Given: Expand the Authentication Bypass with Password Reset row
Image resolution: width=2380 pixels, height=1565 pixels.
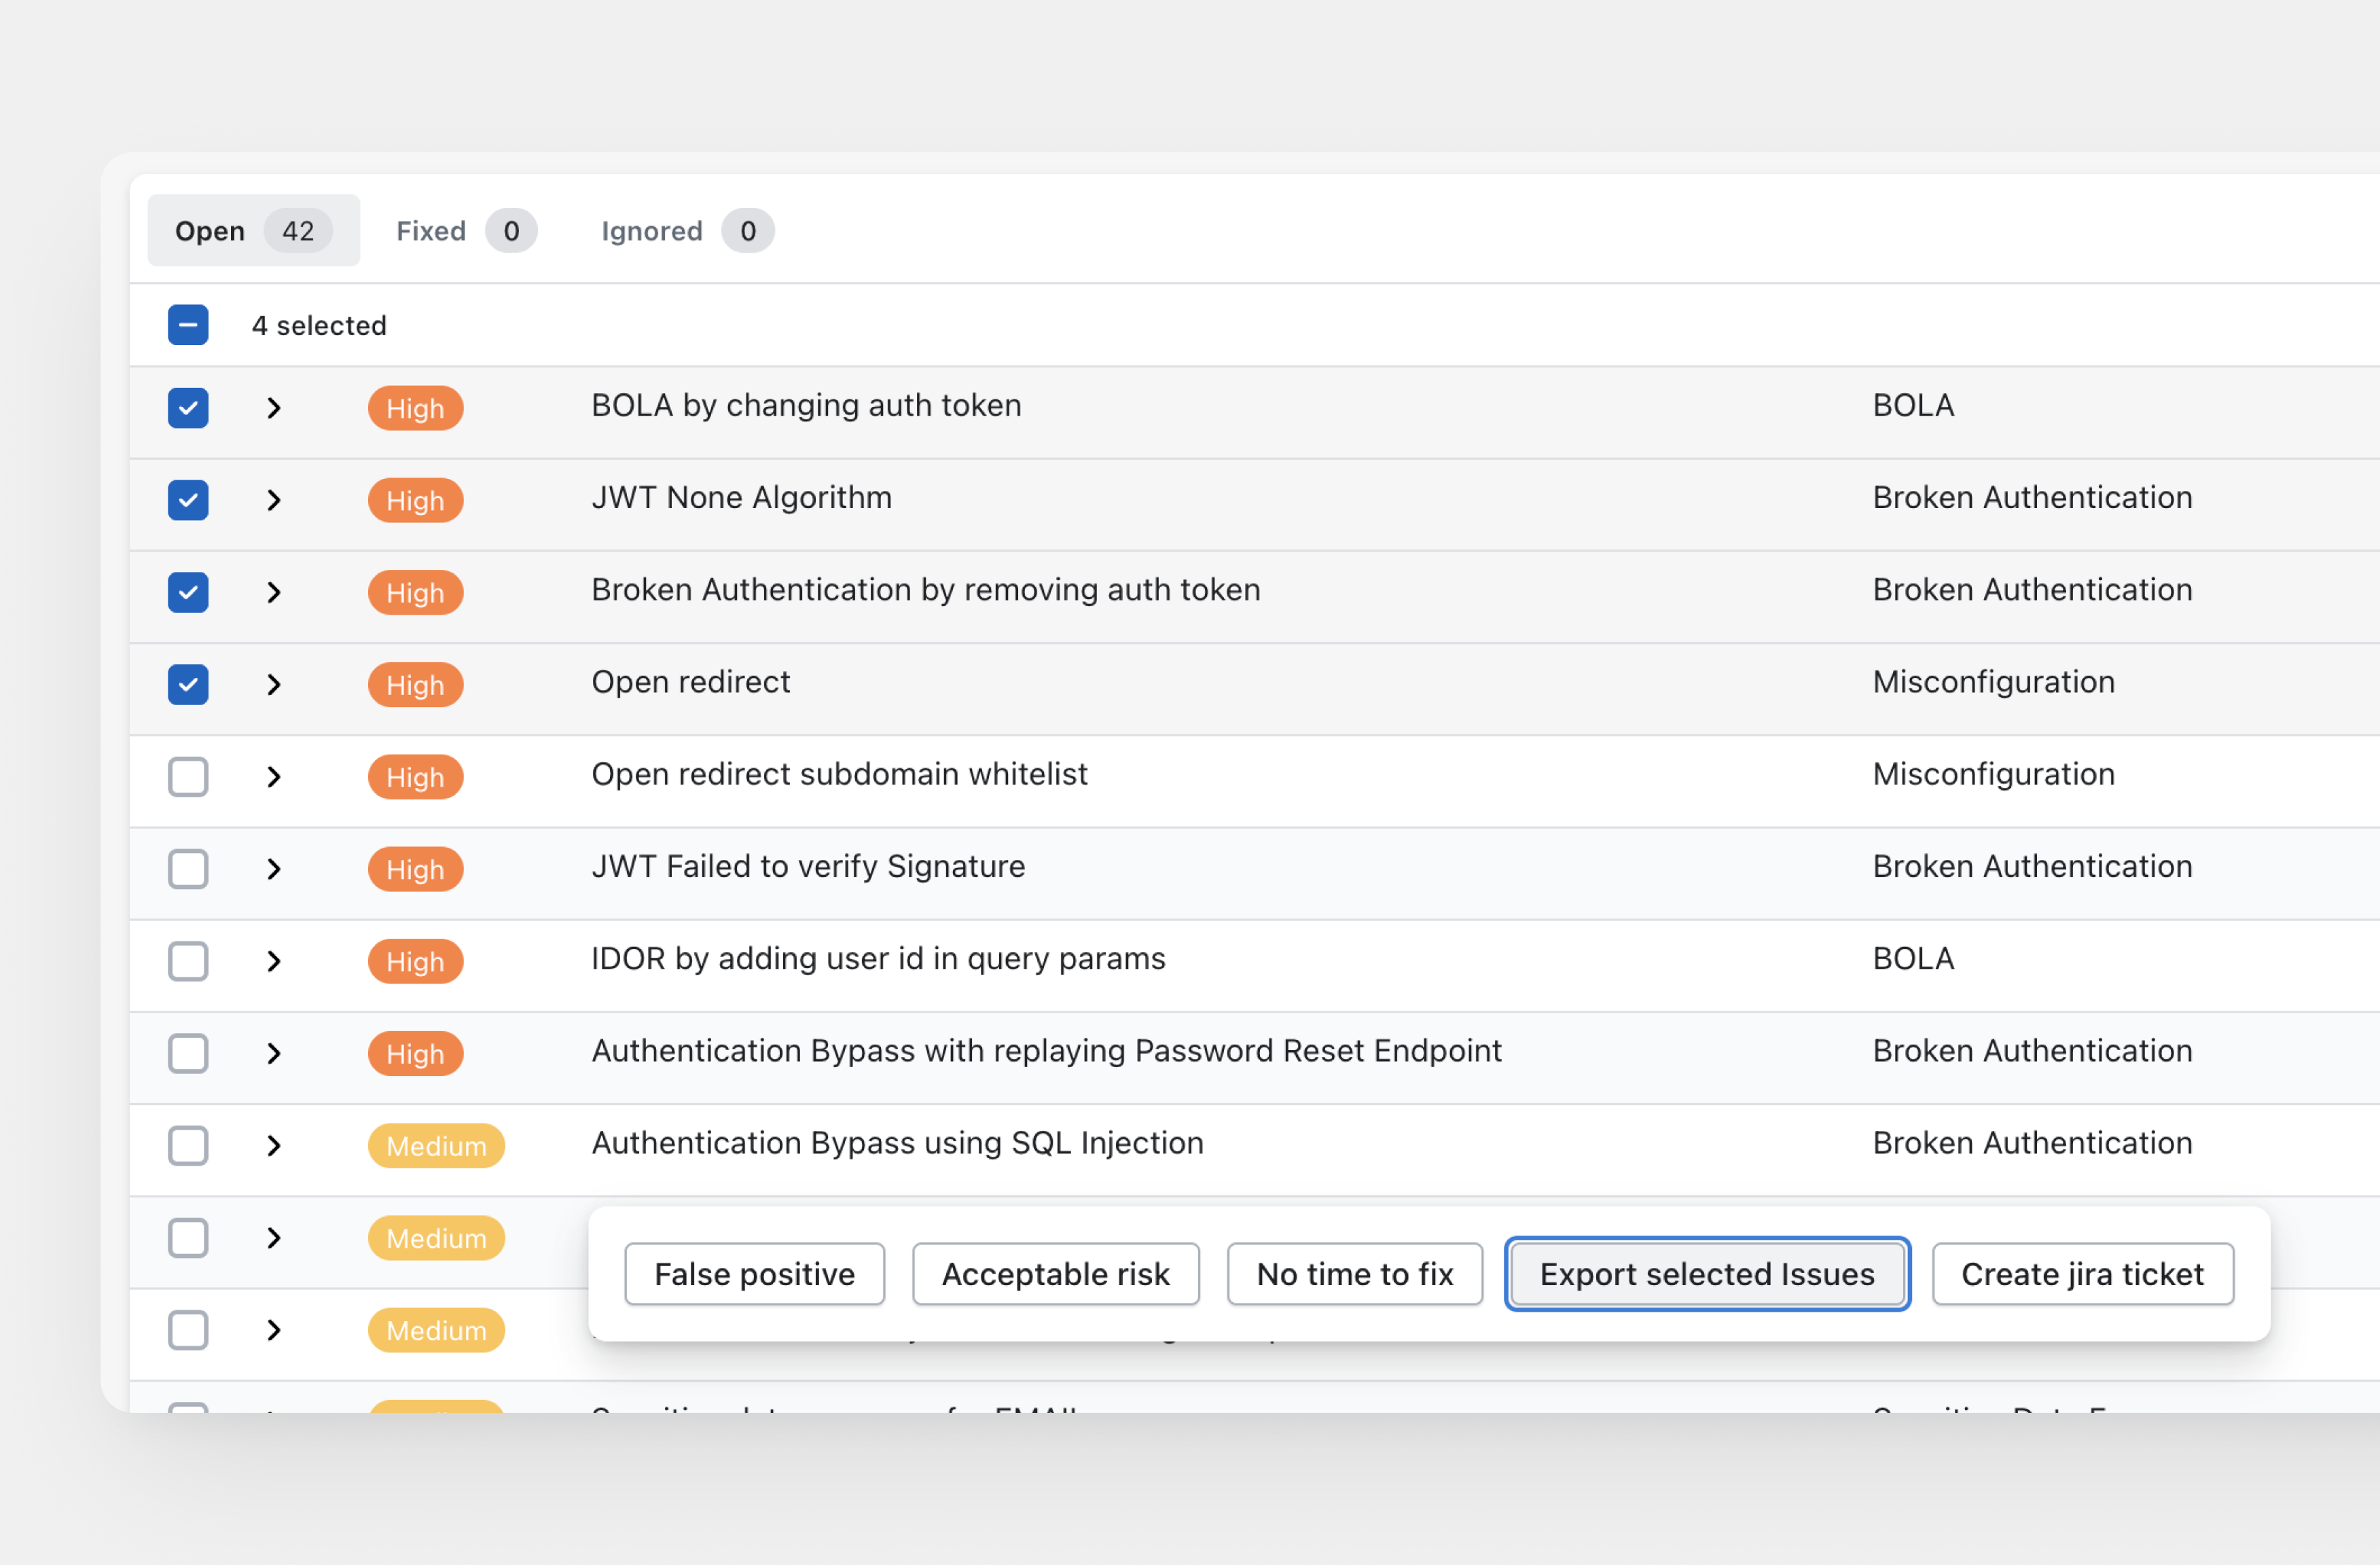Looking at the screenshot, I should (x=274, y=1054).
